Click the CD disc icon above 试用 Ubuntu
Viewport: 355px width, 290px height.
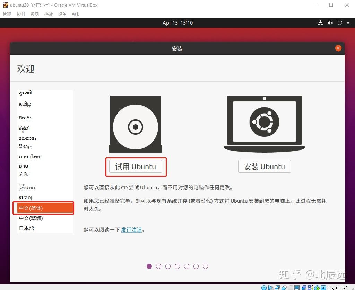(x=136, y=124)
